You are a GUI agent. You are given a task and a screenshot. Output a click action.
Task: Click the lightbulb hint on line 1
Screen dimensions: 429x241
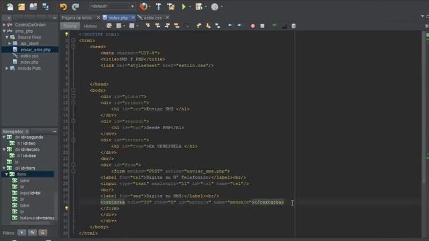pyautogui.click(x=66, y=34)
